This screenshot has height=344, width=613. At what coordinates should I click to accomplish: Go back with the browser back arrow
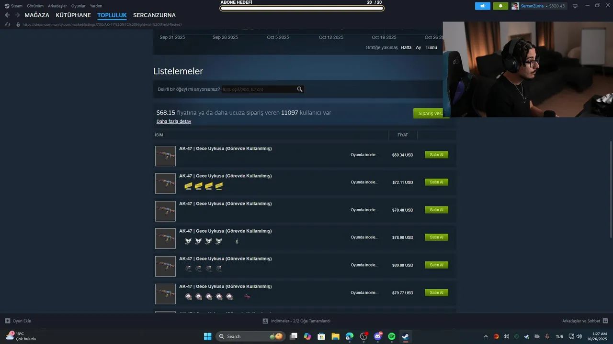click(7, 15)
